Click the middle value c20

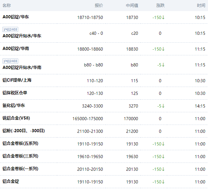135,33
